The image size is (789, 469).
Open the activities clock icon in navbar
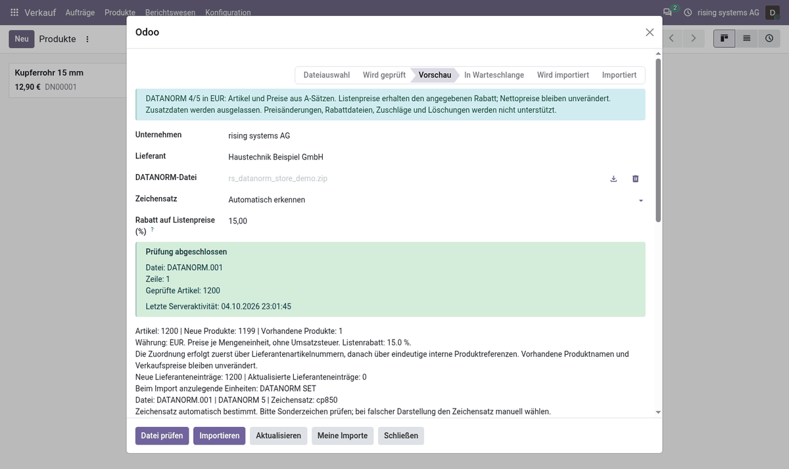point(688,12)
